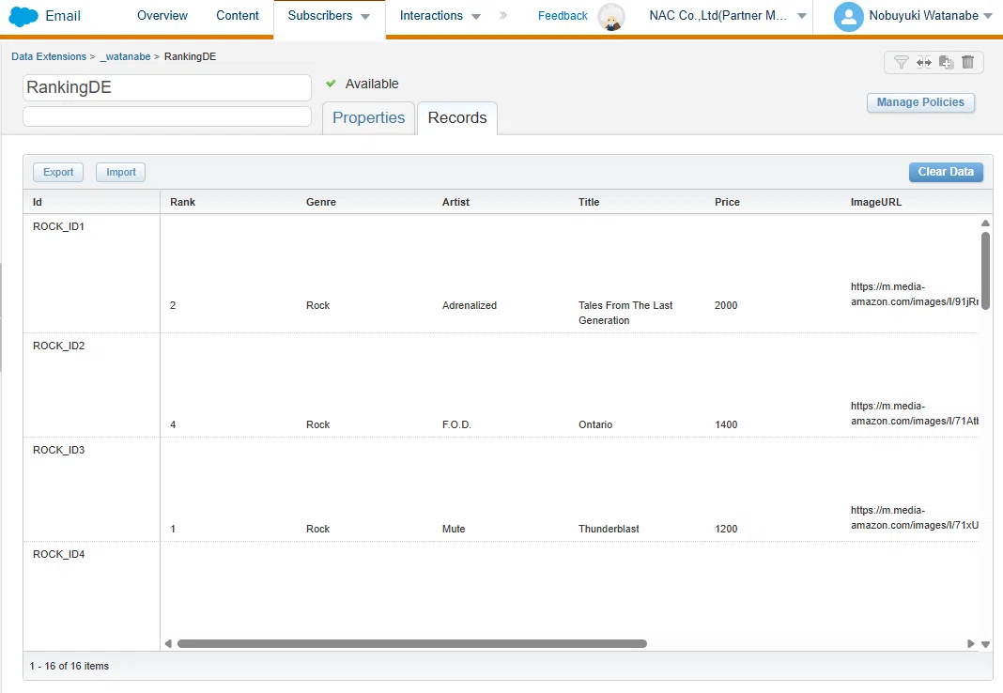Screen dimensions: 1003x693
Task: Click the Adrenalized artist cell
Action: tap(469, 305)
